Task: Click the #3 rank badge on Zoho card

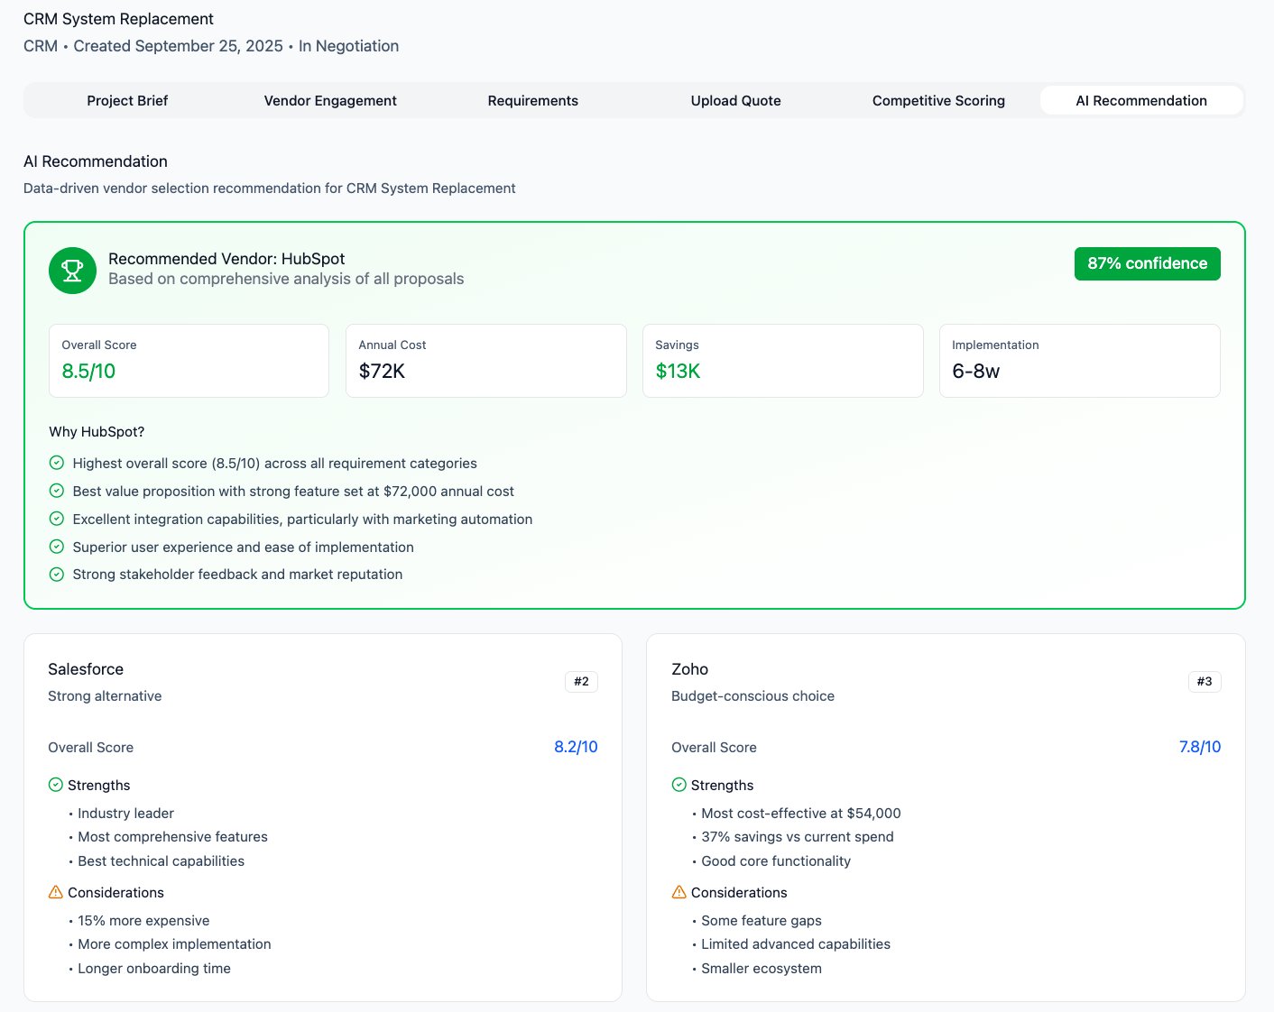Action: click(x=1205, y=682)
